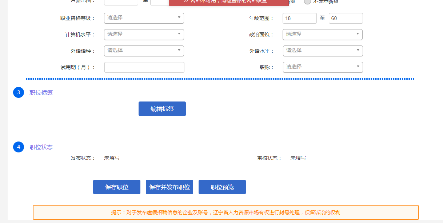The image size is (443, 223).
Task: Click the red network error notification banner
Action: [228, 3]
